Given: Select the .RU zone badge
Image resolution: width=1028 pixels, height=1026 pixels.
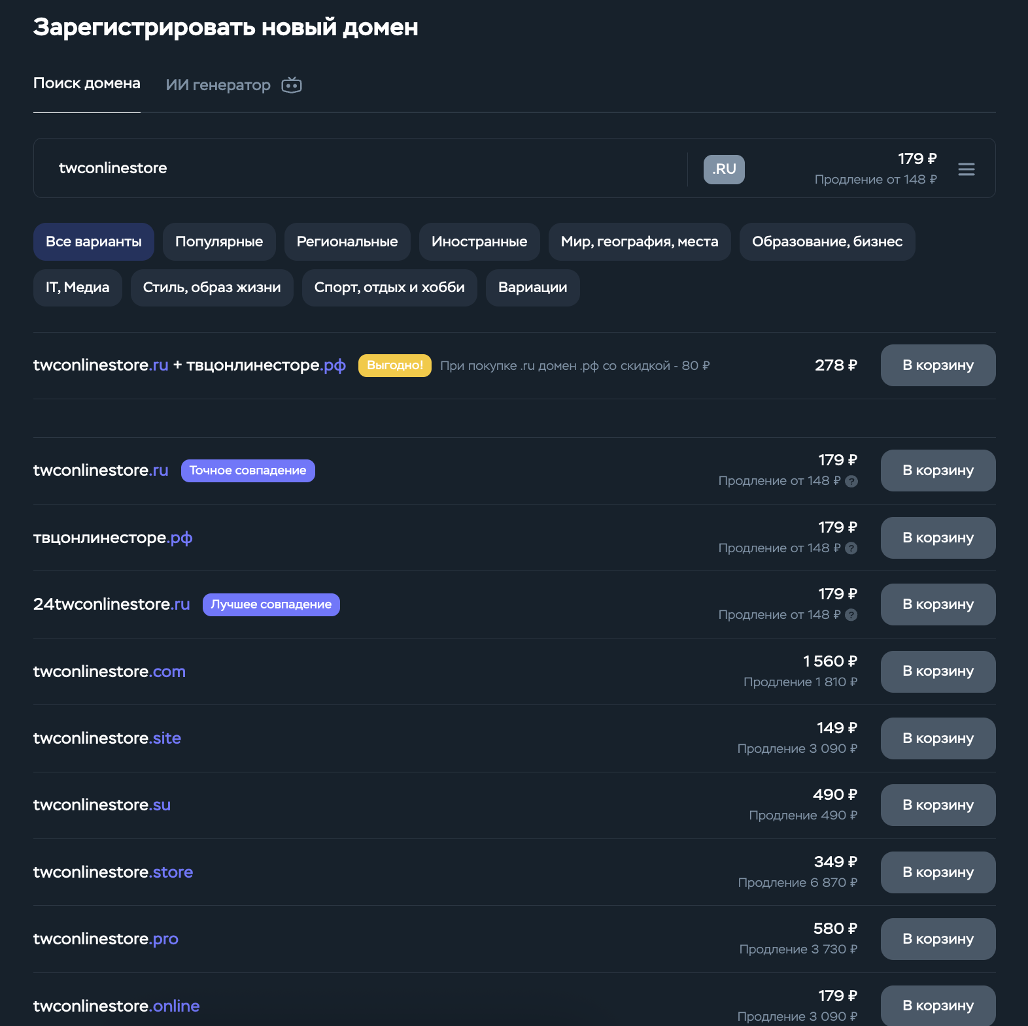Looking at the screenshot, I should point(724,169).
